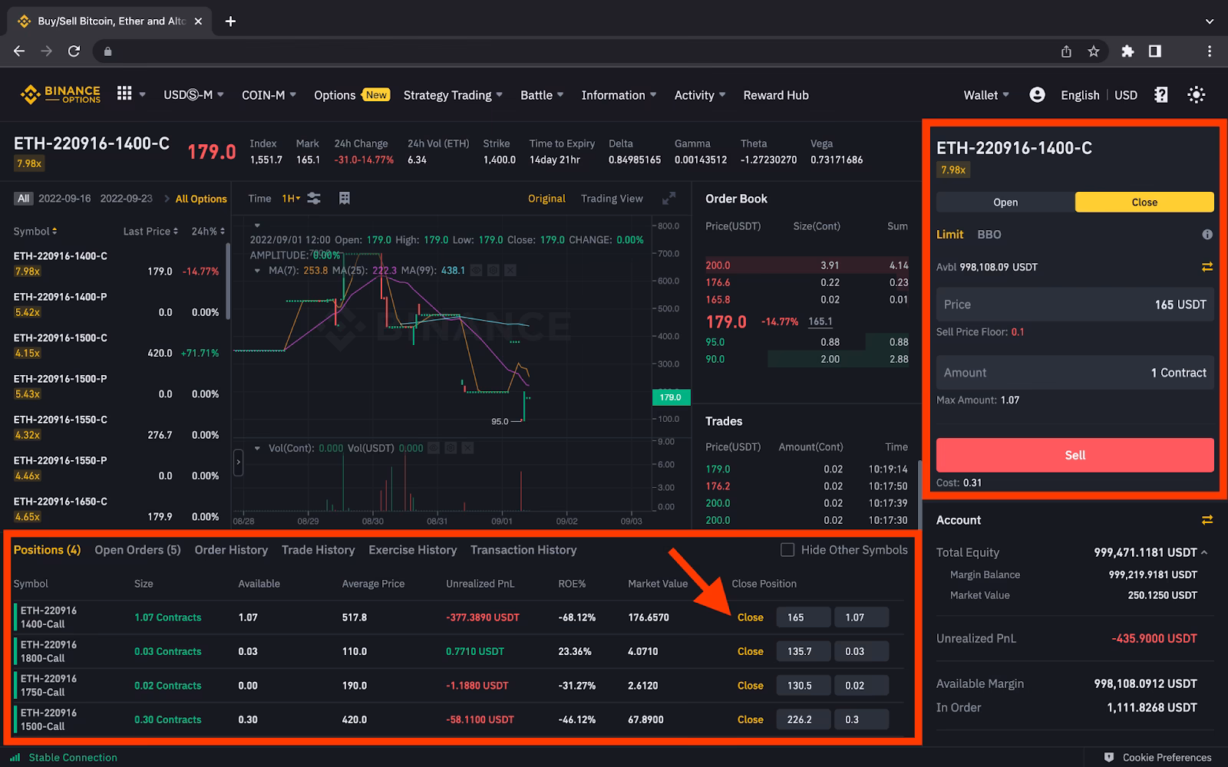The image size is (1228, 767).
Task: Remove the MA overlay with its X icon
Action: pyautogui.click(x=510, y=270)
